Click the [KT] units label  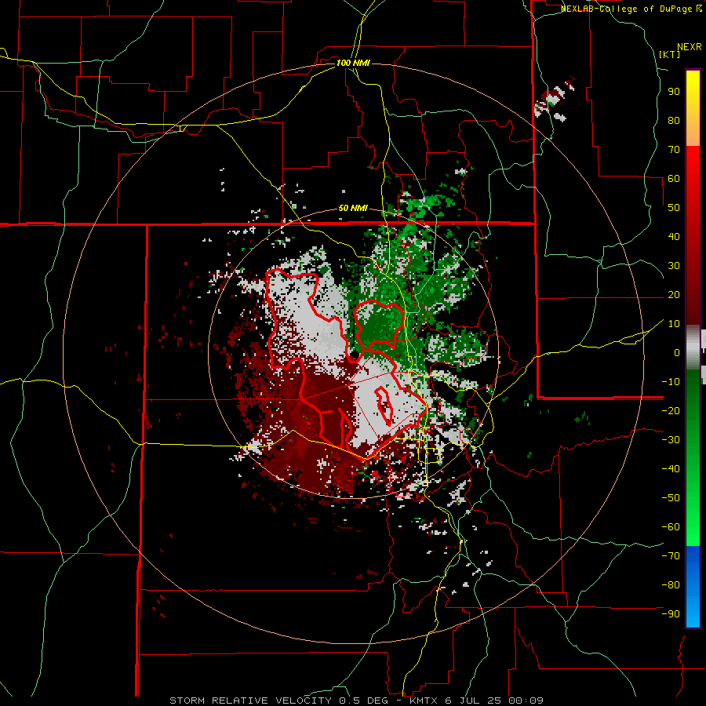pos(669,54)
